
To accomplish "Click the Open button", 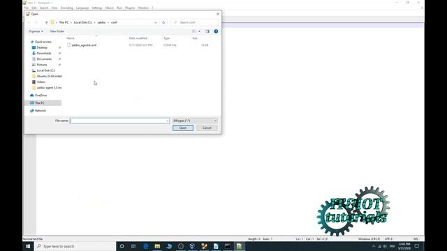I will click(x=183, y=128).
